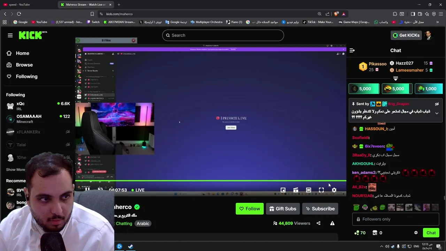446x251 pixels.
Task: Open Pikasoo's top gifter entry
Action: point(373,66)
